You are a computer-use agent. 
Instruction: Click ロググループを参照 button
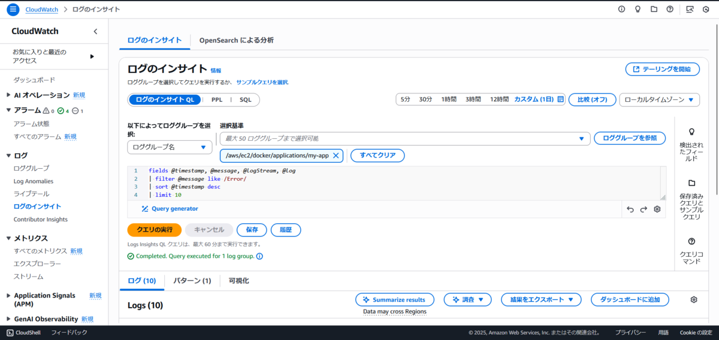coord(630,138)
